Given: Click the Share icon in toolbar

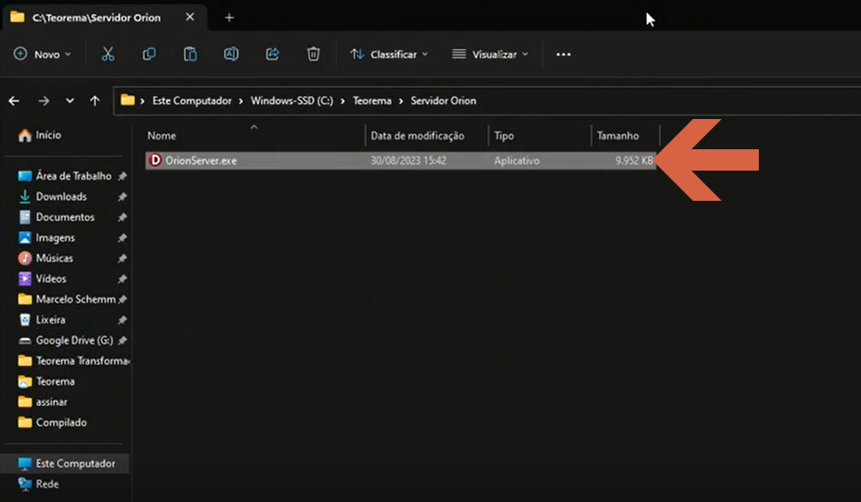Looking at the screenshot, I should coord(273,54).
